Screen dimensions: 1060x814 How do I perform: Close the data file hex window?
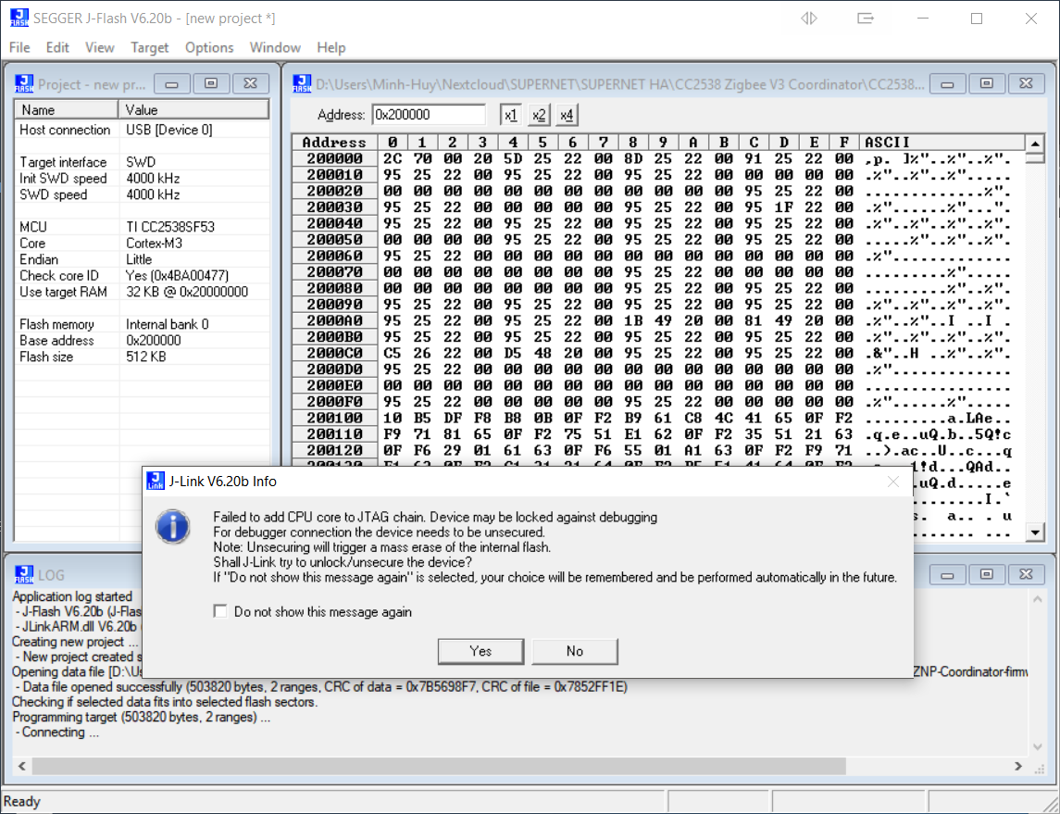[x=1026, y=84]
